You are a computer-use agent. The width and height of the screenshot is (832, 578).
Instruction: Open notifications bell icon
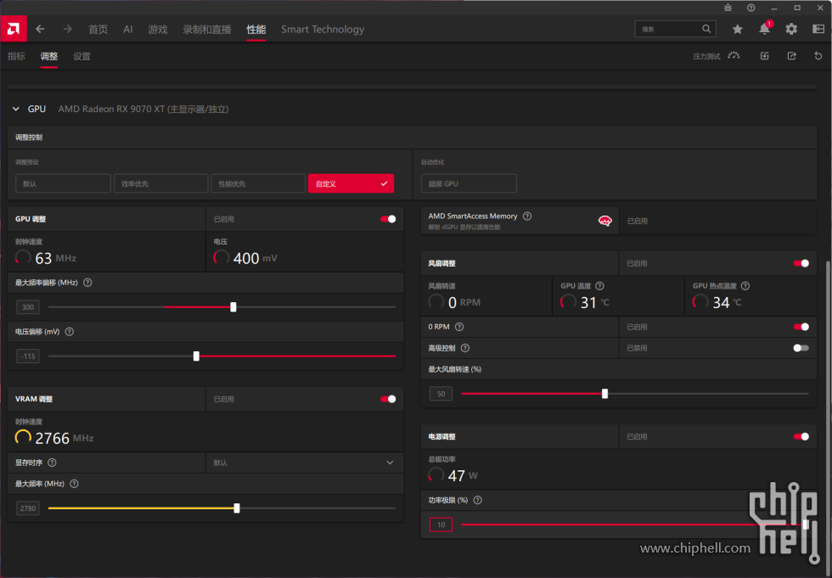click(765, 29)
